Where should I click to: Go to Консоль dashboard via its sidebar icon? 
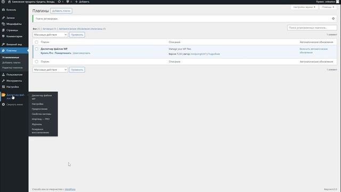click(x=3, y=10)
